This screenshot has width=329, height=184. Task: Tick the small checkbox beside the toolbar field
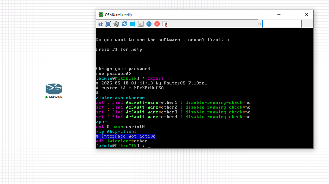point(259,24)
